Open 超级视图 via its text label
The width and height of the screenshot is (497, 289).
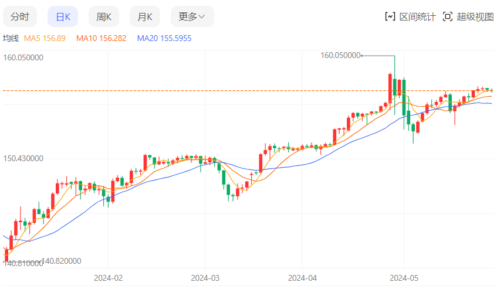[475, 16]
